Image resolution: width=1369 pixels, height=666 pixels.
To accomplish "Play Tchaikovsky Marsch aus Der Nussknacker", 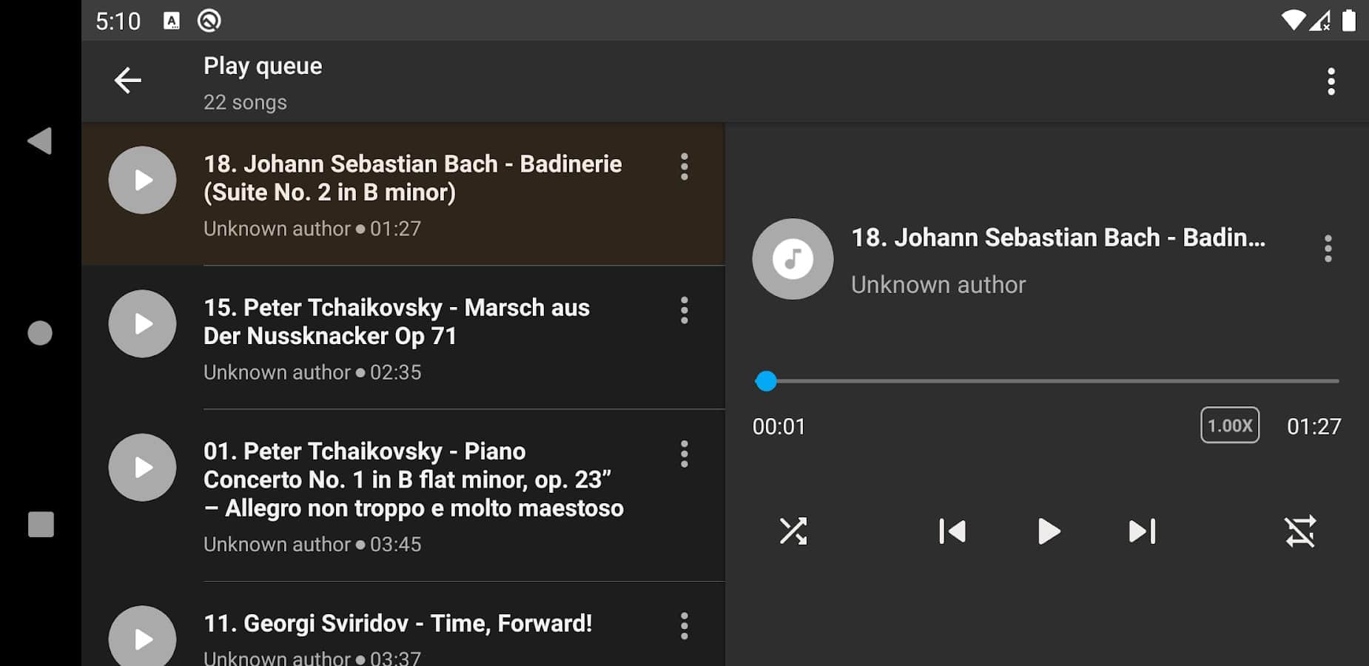I will [142, 323].
